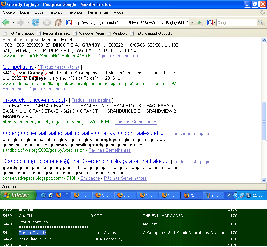Open the http://img.photobuck... bookmark
This screenshot has height=247, width=267.
coord(153,33)
